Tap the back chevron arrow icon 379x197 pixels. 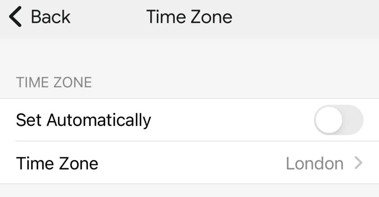tap(16, 17)
